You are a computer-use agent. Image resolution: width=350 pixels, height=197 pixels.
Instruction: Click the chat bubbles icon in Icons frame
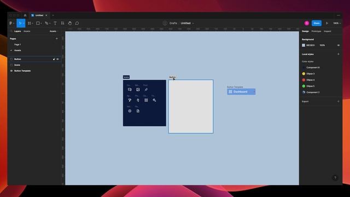pyautogui.click(x=130, y=90)
